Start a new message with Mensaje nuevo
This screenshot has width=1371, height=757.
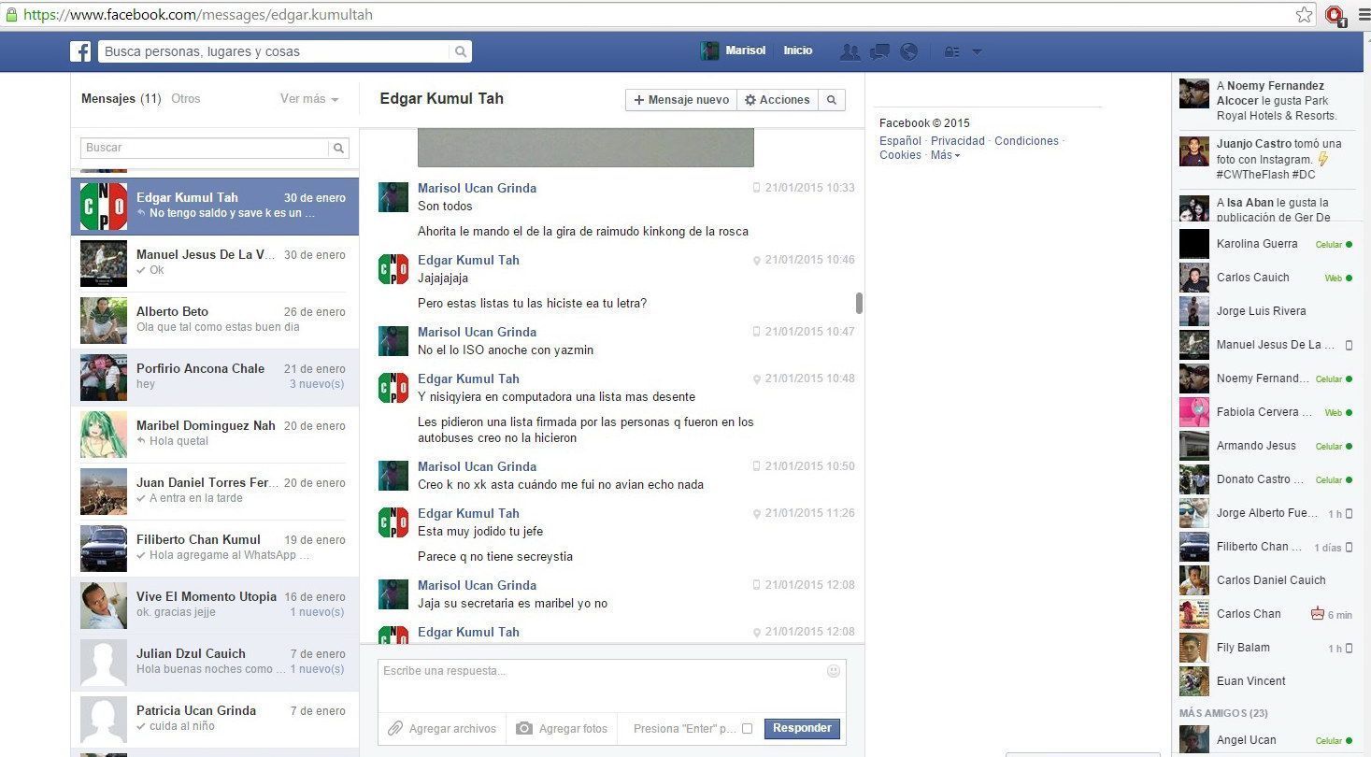[x=681, y=100]
